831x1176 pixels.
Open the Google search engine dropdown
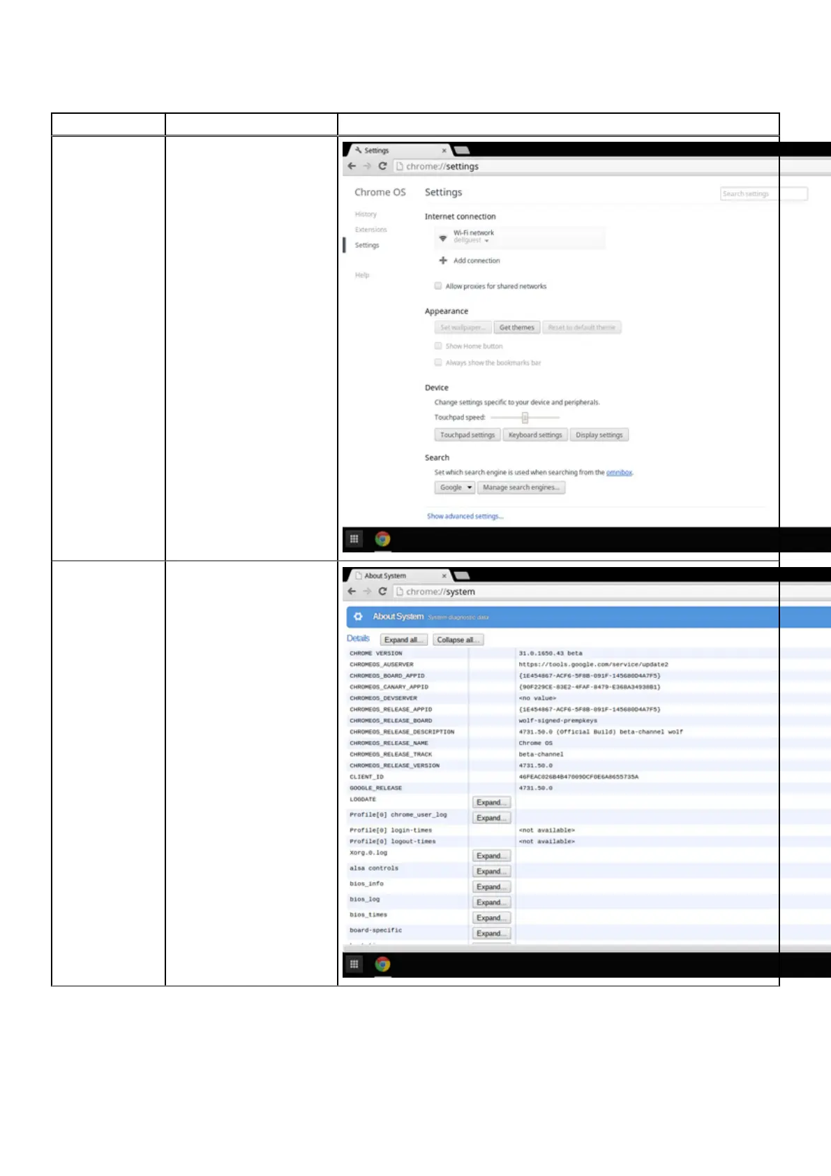click(454, 487)
